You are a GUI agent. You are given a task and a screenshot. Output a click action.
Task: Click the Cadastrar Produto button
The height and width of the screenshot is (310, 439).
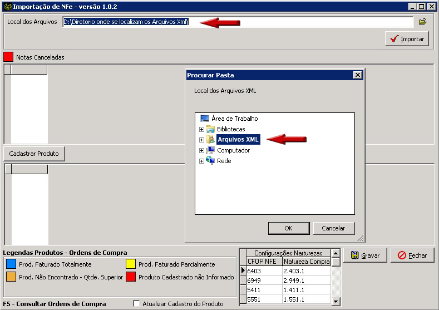click(34, 154)
